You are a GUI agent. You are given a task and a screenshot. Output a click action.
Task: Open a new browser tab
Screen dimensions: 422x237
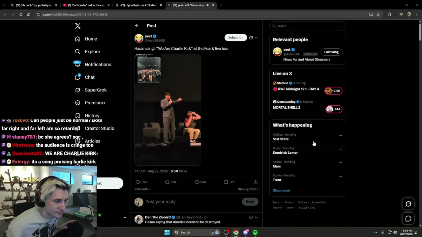pos(221,5)
